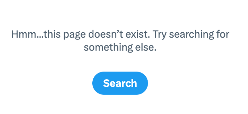
Task: Click the right rounded edge of Search button
Action: 144,83
